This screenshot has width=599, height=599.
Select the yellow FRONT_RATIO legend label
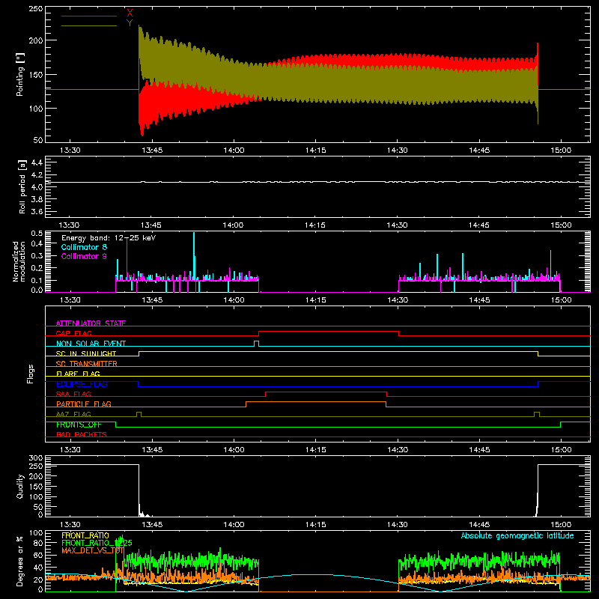pyautogui.click(x=85, y=535)
